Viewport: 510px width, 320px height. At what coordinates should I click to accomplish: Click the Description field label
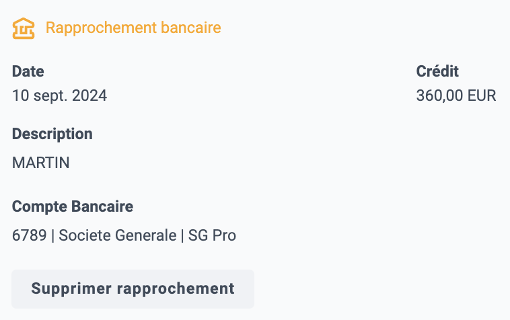(x=52, y=134)
